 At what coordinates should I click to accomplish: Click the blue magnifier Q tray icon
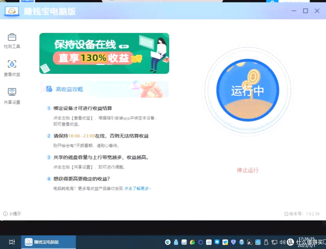tap(241, 242)
